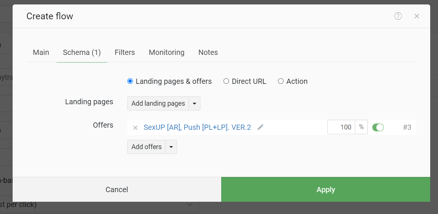The width and height of the screenshot is (438, 214).
Task: Click the Landing pages field label
Action: [x=89, y=102]
